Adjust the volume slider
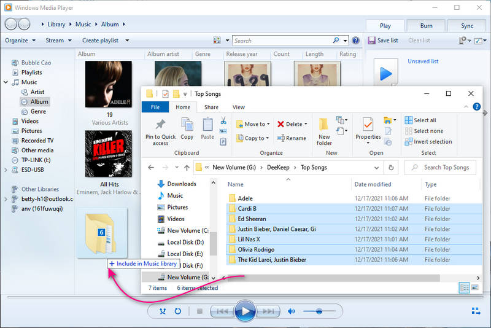This screenshot has width=491, height=328. click(x=319, y=311)
